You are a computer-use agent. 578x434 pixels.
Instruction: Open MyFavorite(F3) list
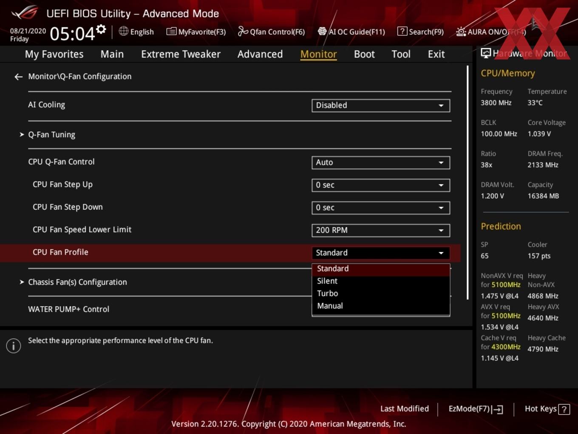196,31
